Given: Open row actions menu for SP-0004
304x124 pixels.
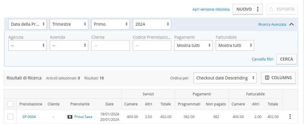Looking at the screenshot, I should pos(290,117).
